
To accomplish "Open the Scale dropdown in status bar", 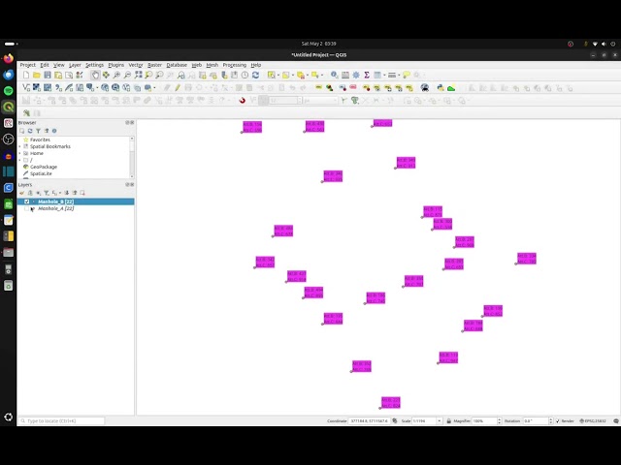I will click(440, 421).
